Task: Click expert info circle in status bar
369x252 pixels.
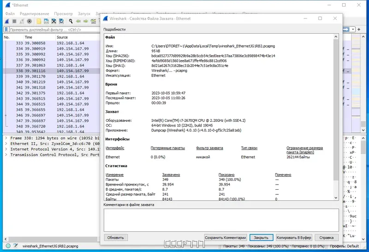Action: 8,246
